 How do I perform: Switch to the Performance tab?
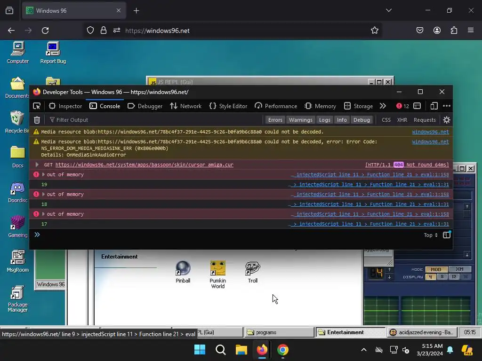[276, 106]
